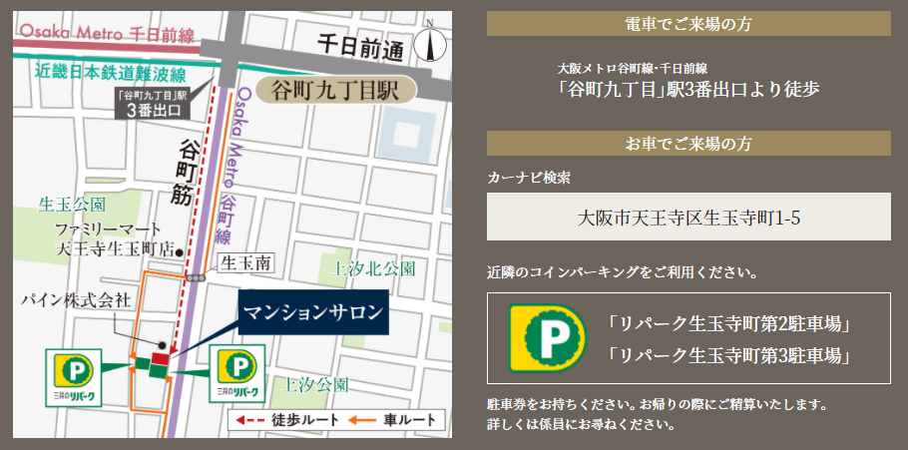908x450 pixels.
Task: Click the north compass icon on map
Action: click(x=428, y=45)
